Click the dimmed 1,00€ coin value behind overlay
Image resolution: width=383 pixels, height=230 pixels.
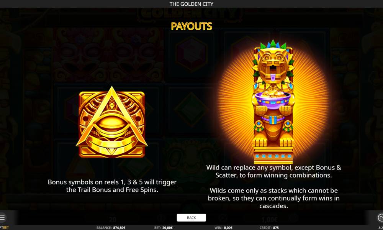tap(269, 219)
